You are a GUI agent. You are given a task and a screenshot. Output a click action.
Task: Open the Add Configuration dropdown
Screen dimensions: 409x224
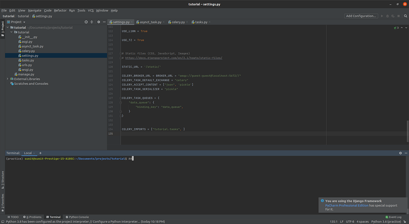click(x=361, y=16)
